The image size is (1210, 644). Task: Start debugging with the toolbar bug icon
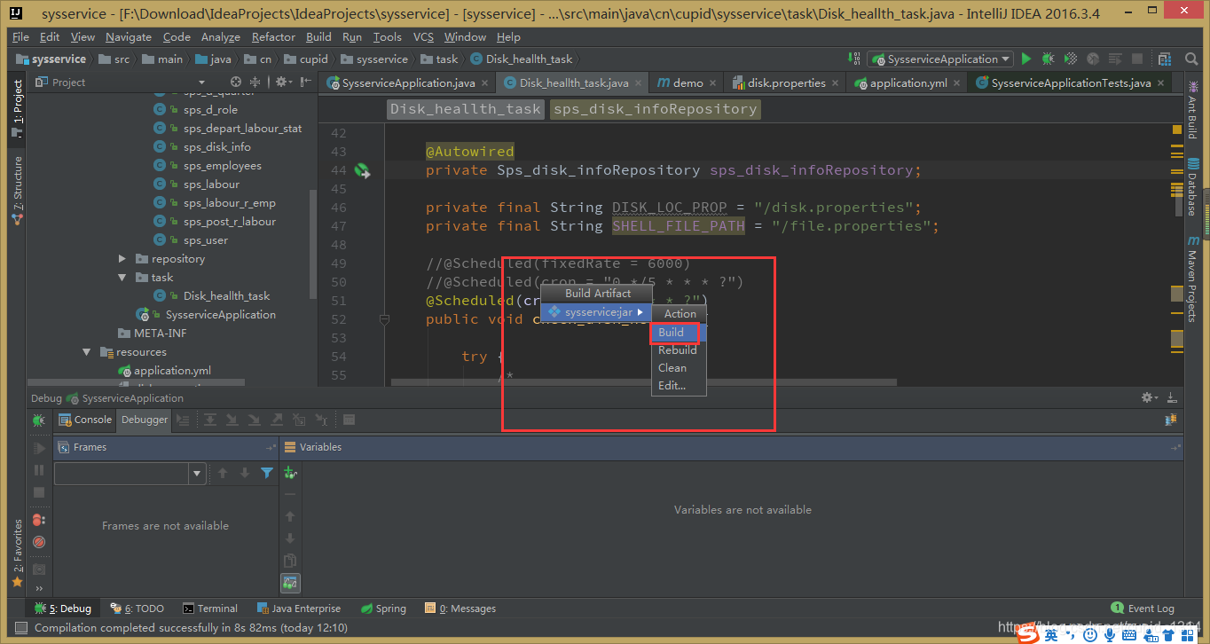(x=1049, y=59)
